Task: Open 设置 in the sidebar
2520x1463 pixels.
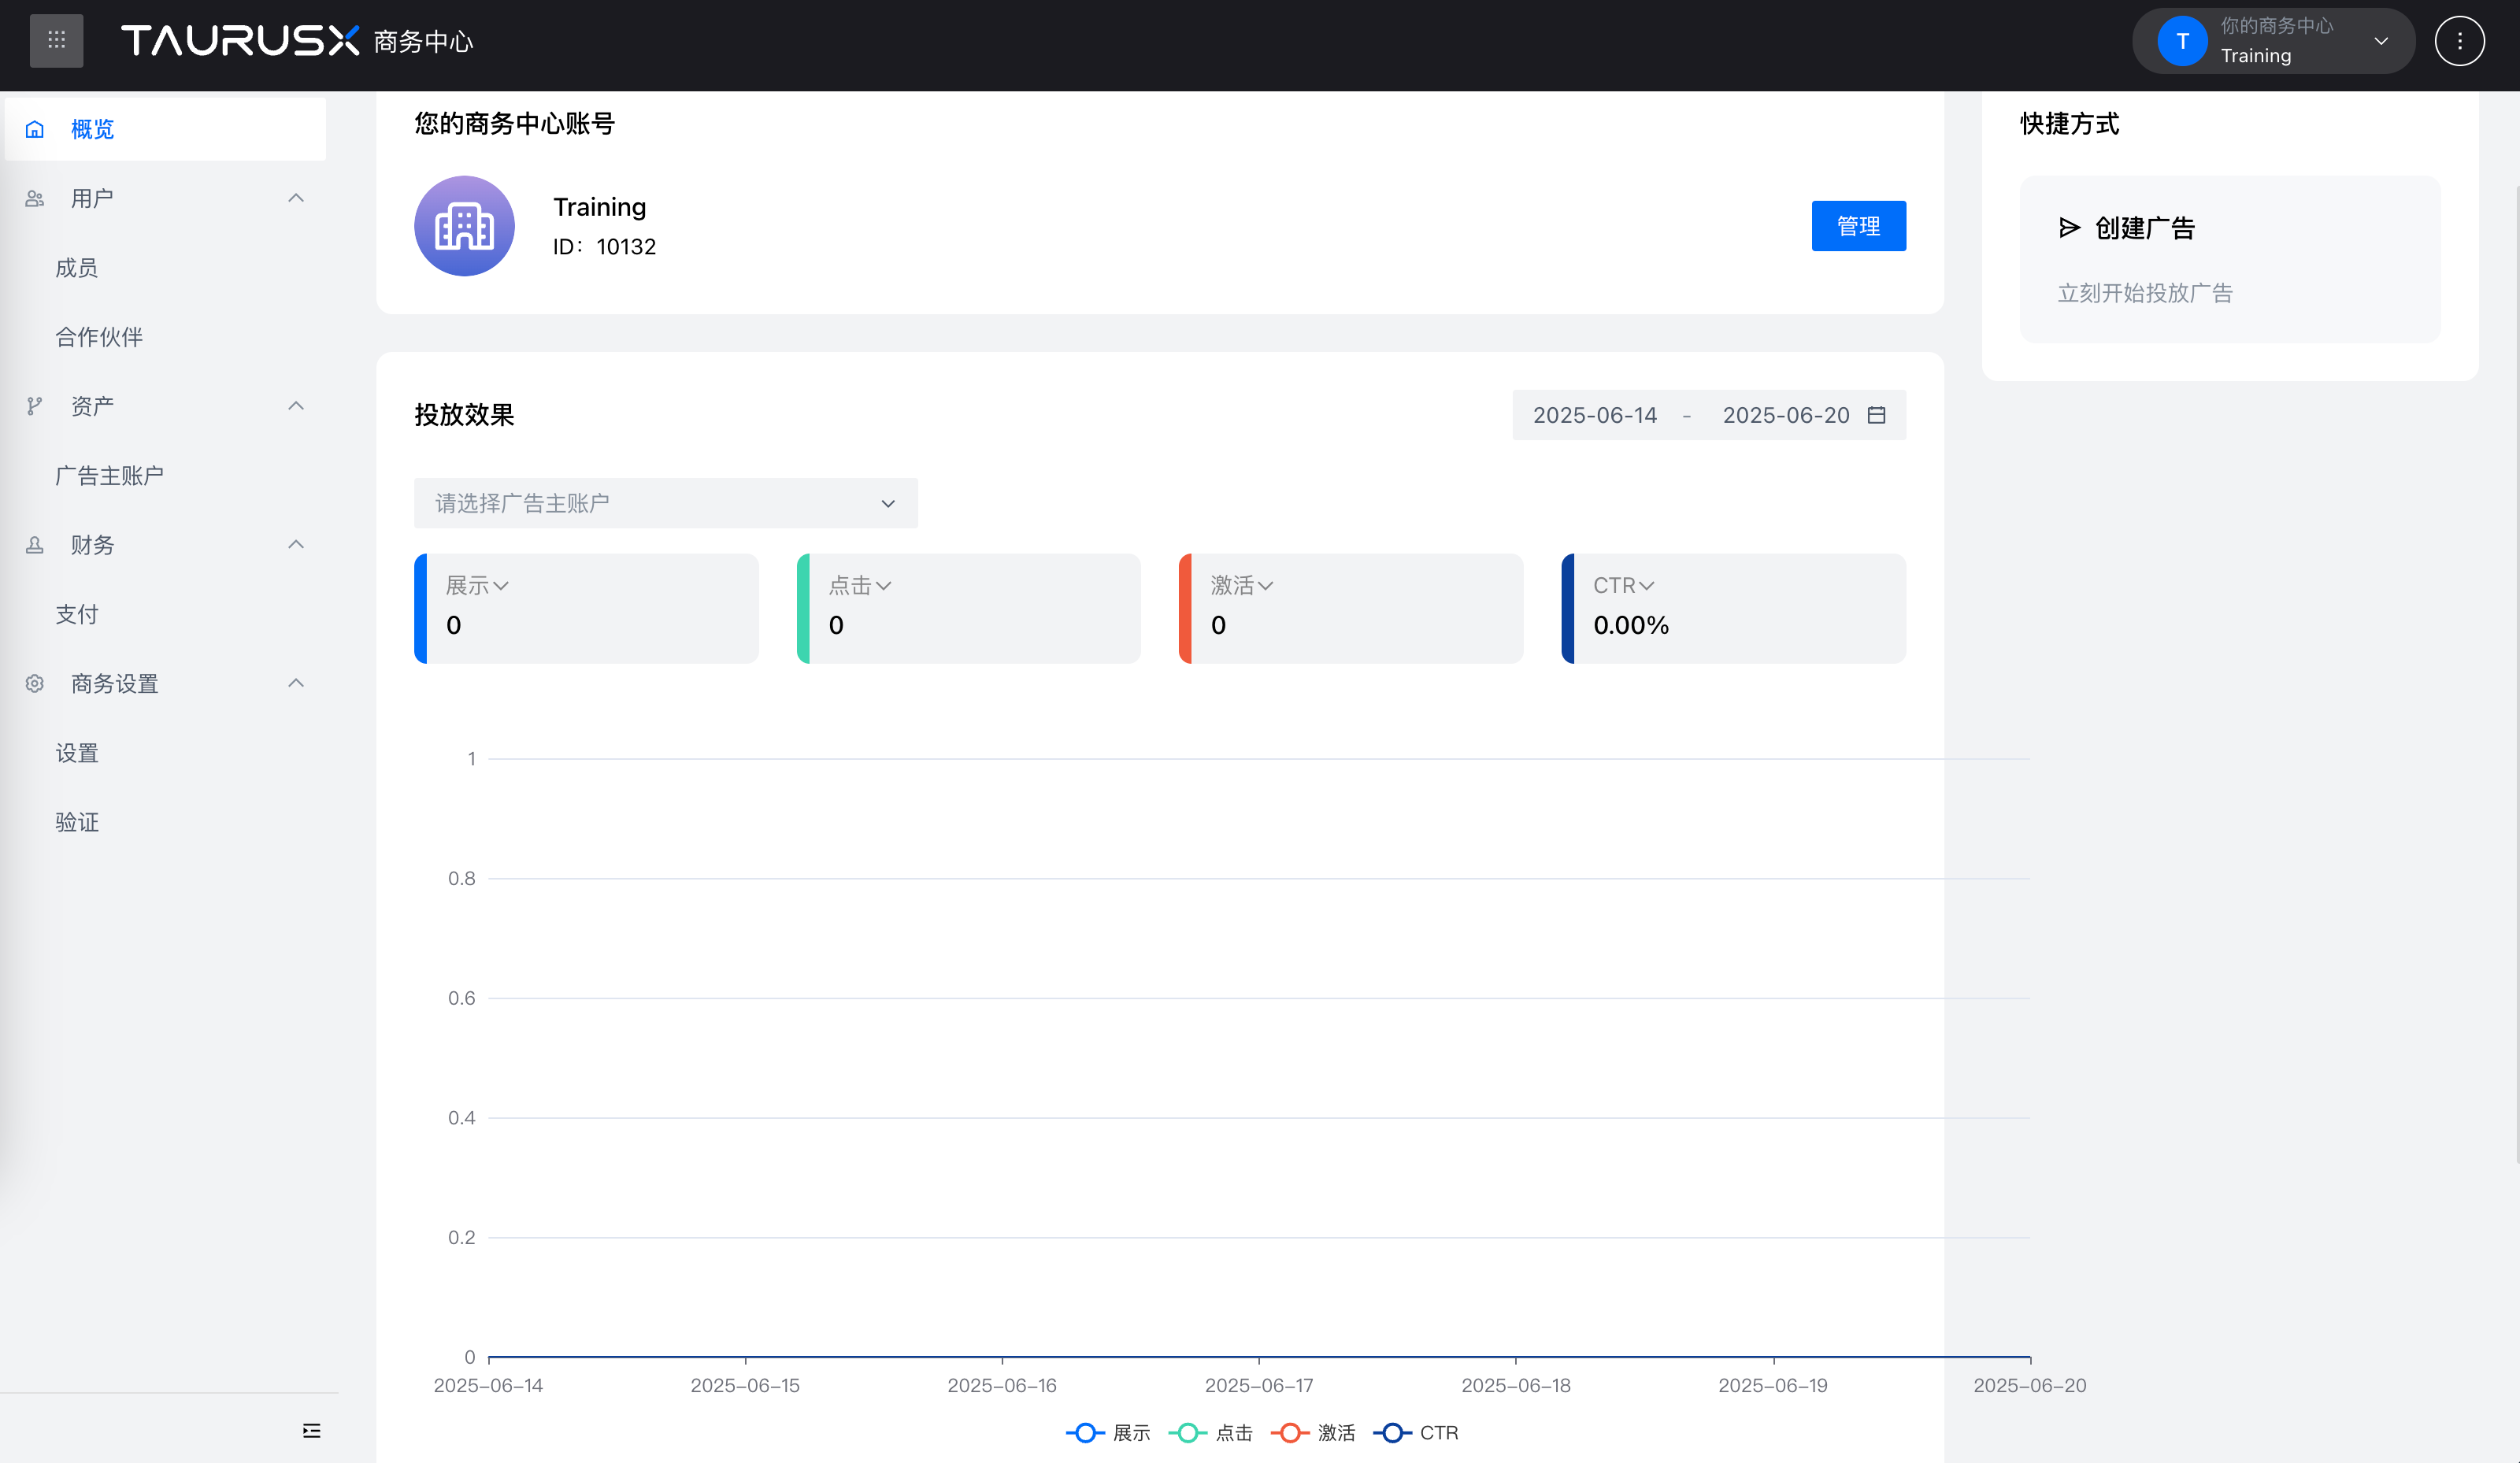Action: 77,753
